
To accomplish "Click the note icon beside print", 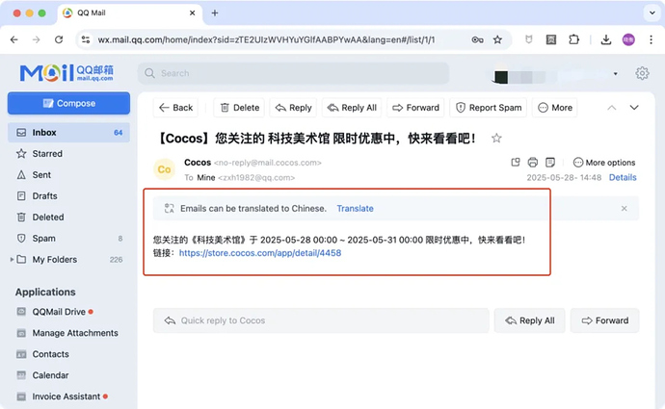I will click(550, 163).
